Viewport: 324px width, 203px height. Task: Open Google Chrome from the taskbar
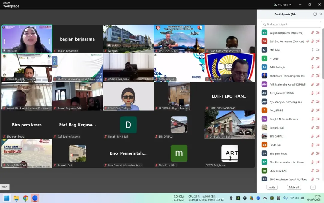25,198
